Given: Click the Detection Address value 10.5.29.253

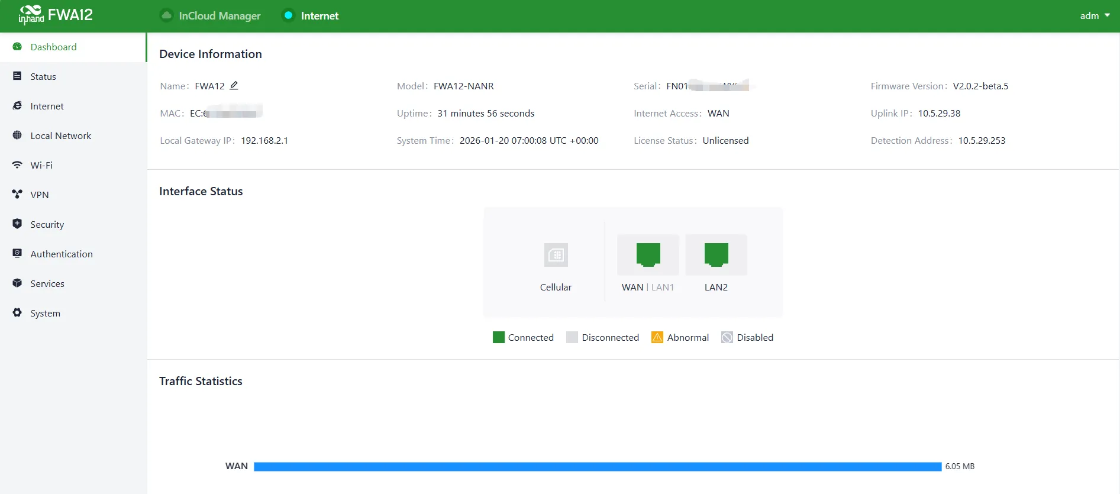Looking at the screenshot, I should [x=982, y=141].
